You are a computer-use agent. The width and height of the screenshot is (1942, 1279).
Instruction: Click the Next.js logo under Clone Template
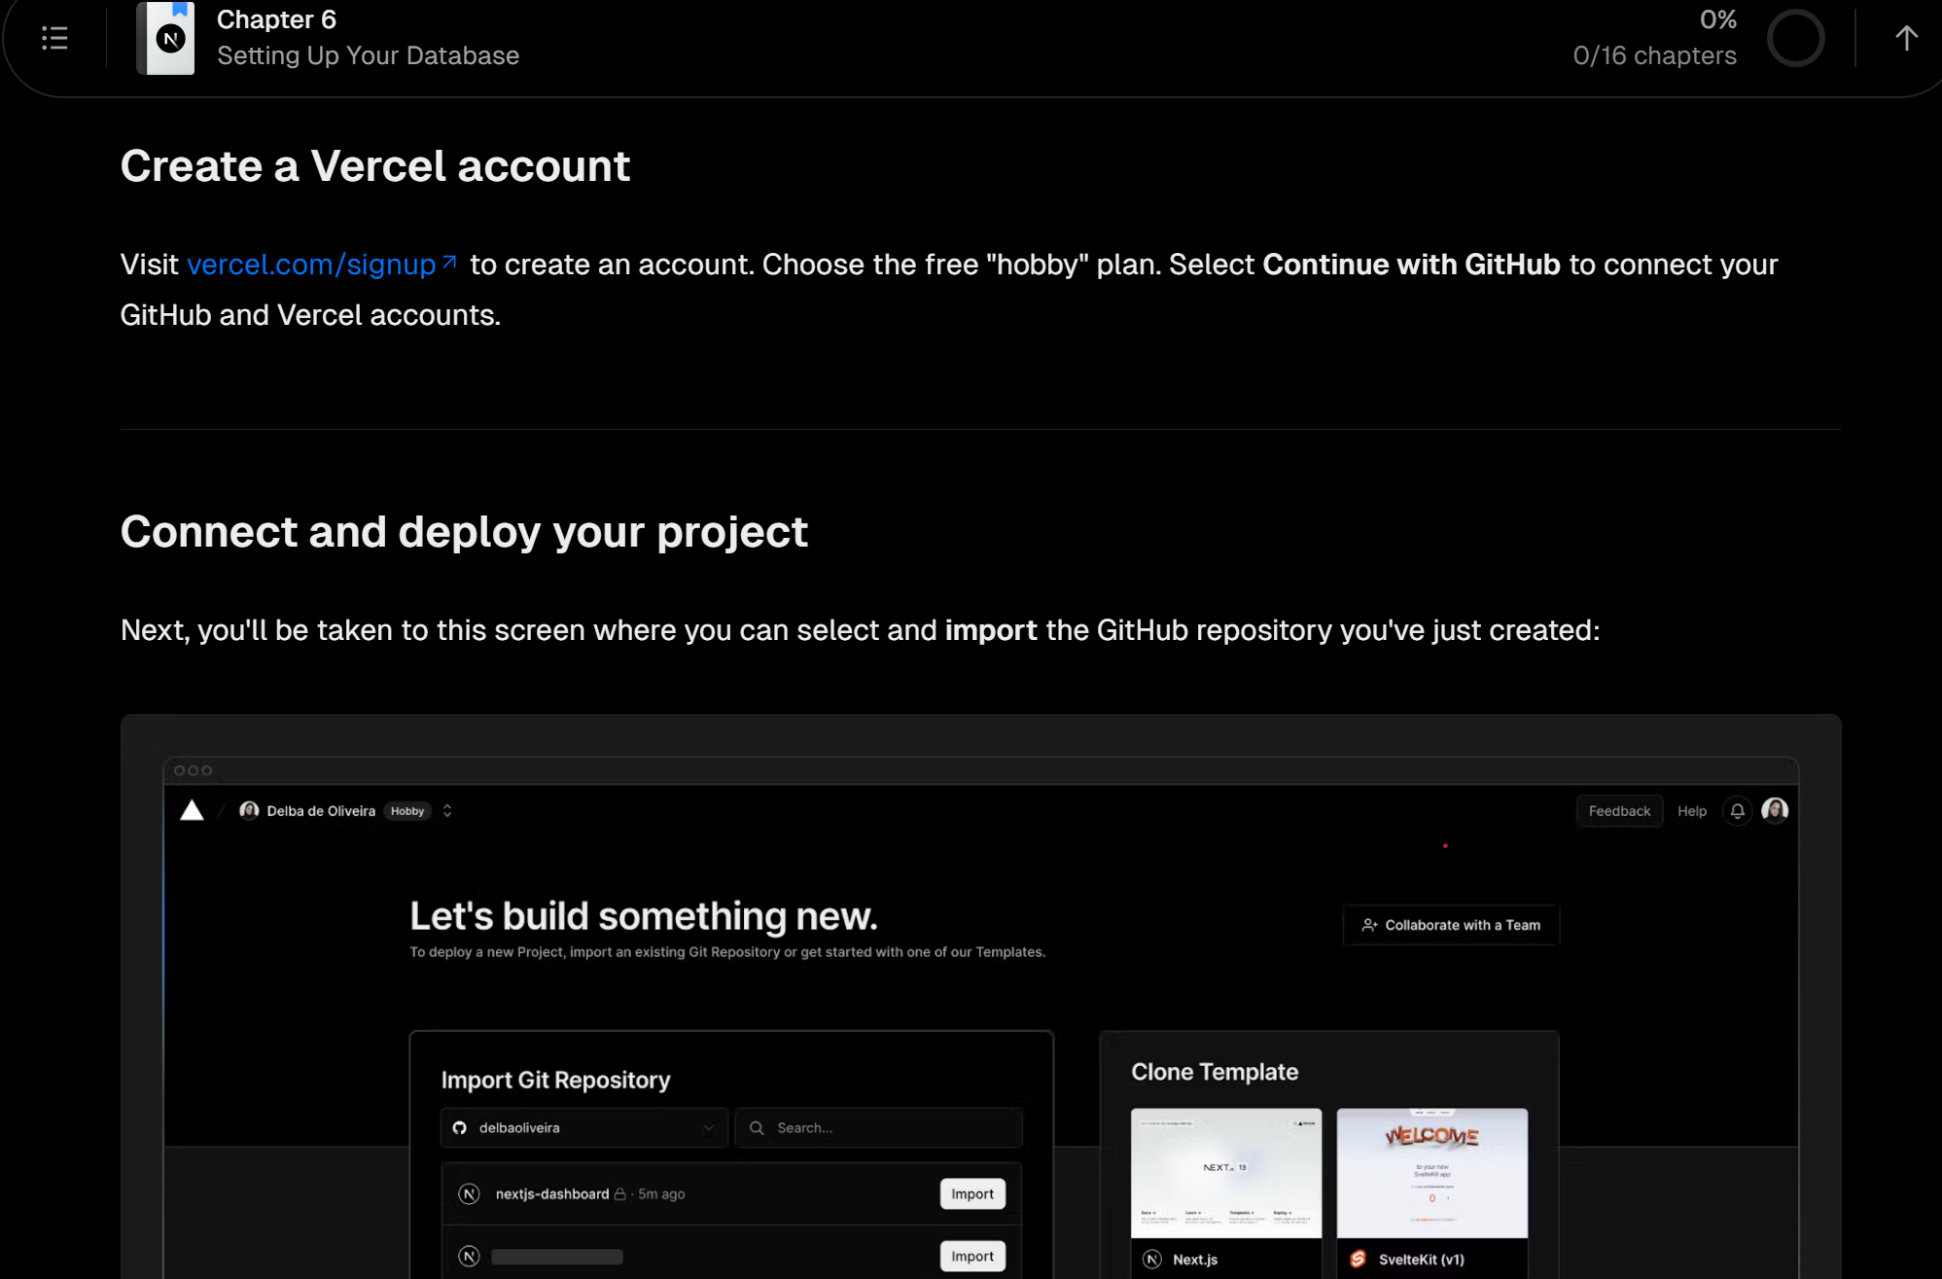(x=1152, y=1260)
